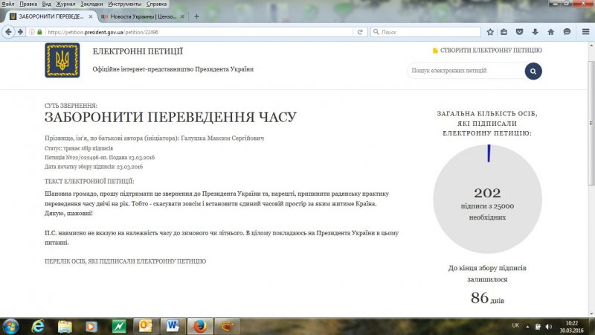The image size is (595, 335).
Task: Switch to Word in the taskbar
Action: point(173,326)
